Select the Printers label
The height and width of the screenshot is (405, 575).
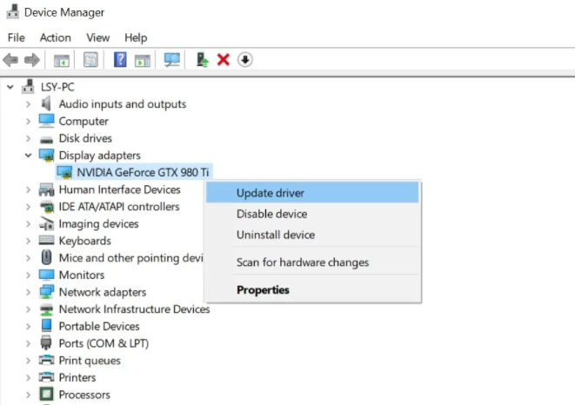pos(77,377)
